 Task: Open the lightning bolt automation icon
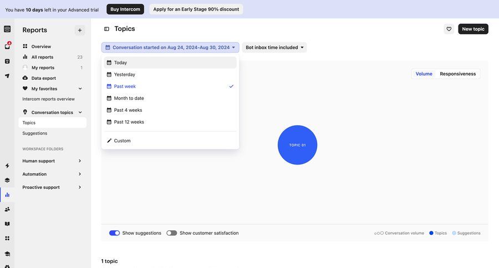pyautogui.click(x=7, y=166)
